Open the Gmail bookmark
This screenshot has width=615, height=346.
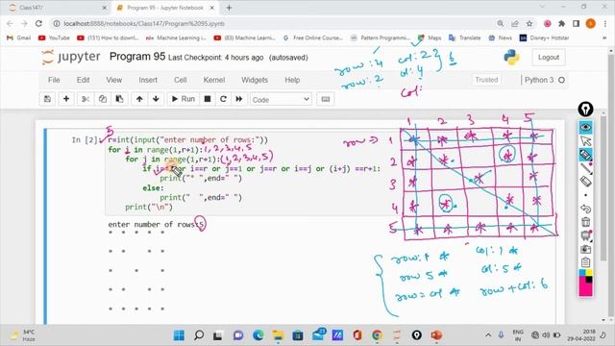(x=18, y=37)
